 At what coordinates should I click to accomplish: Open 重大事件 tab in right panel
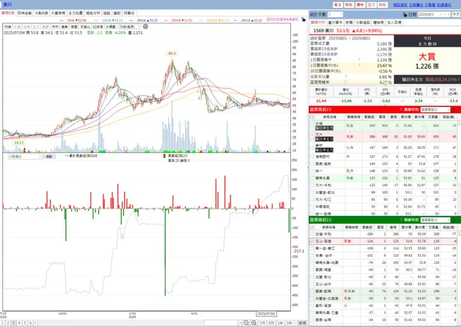[x=335, y=22]
